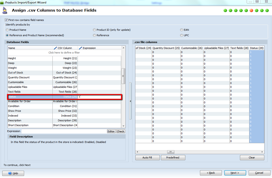The image size is (272, 178).
Task: Click Next to continue the wizard
Action: click(x=235, y=173)
